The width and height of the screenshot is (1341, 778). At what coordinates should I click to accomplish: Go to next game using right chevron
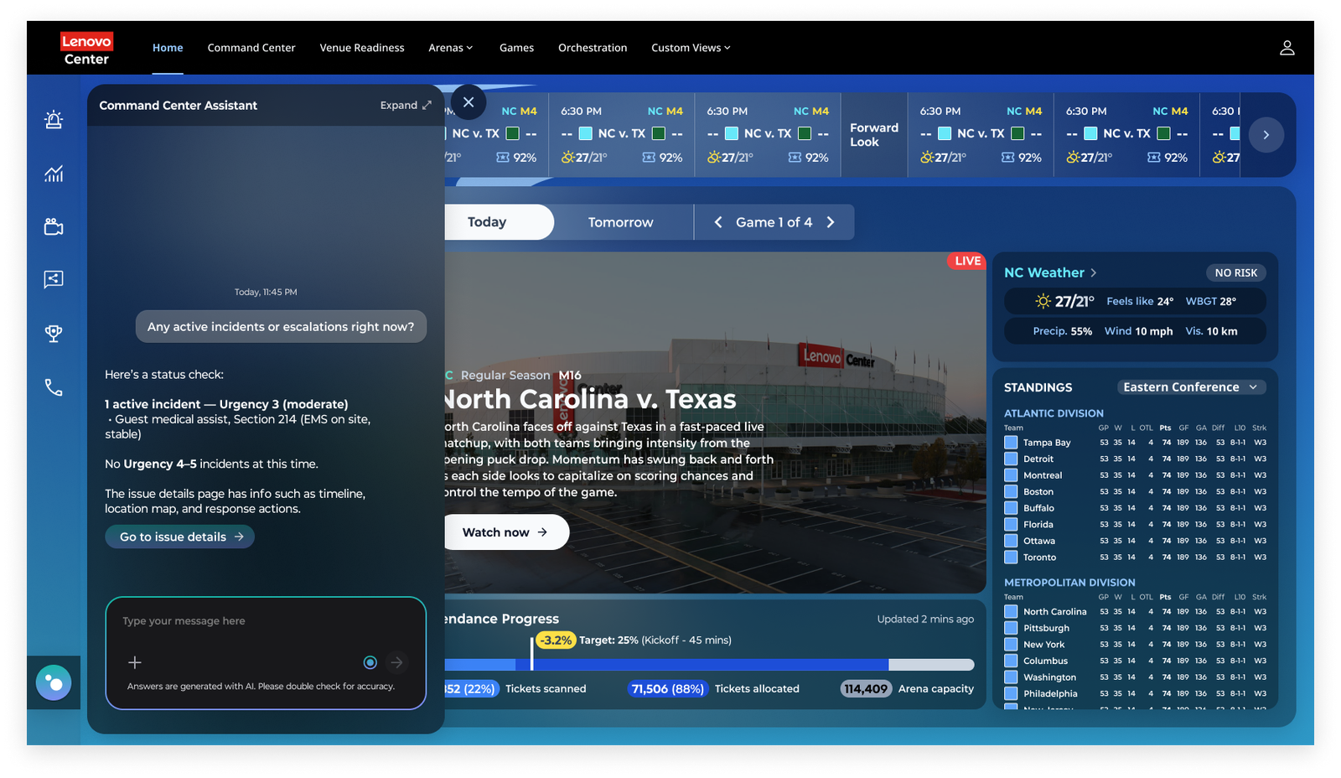pyautogui.click(x=831, y=222)
